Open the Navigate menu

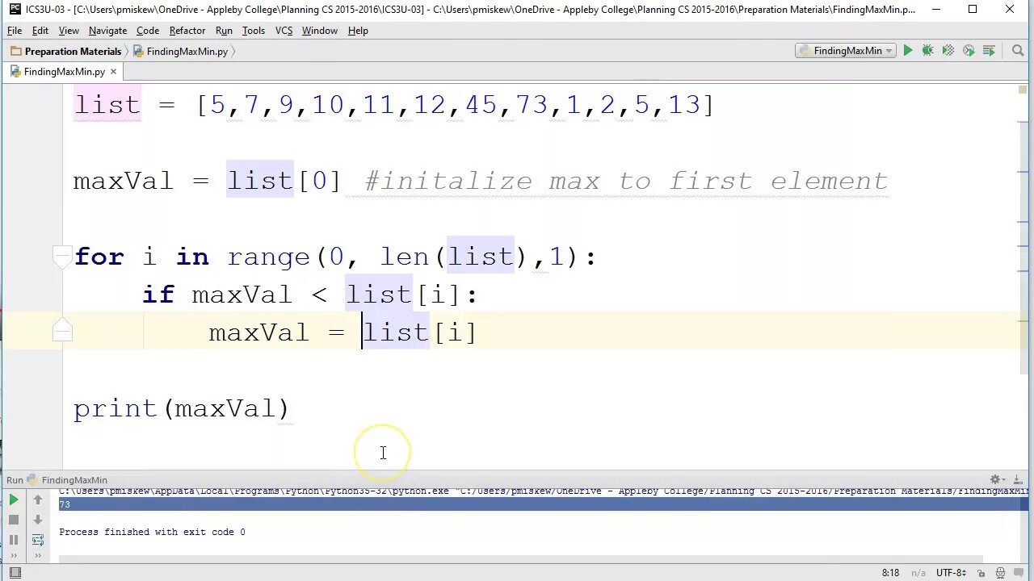[x=107, y=31]
